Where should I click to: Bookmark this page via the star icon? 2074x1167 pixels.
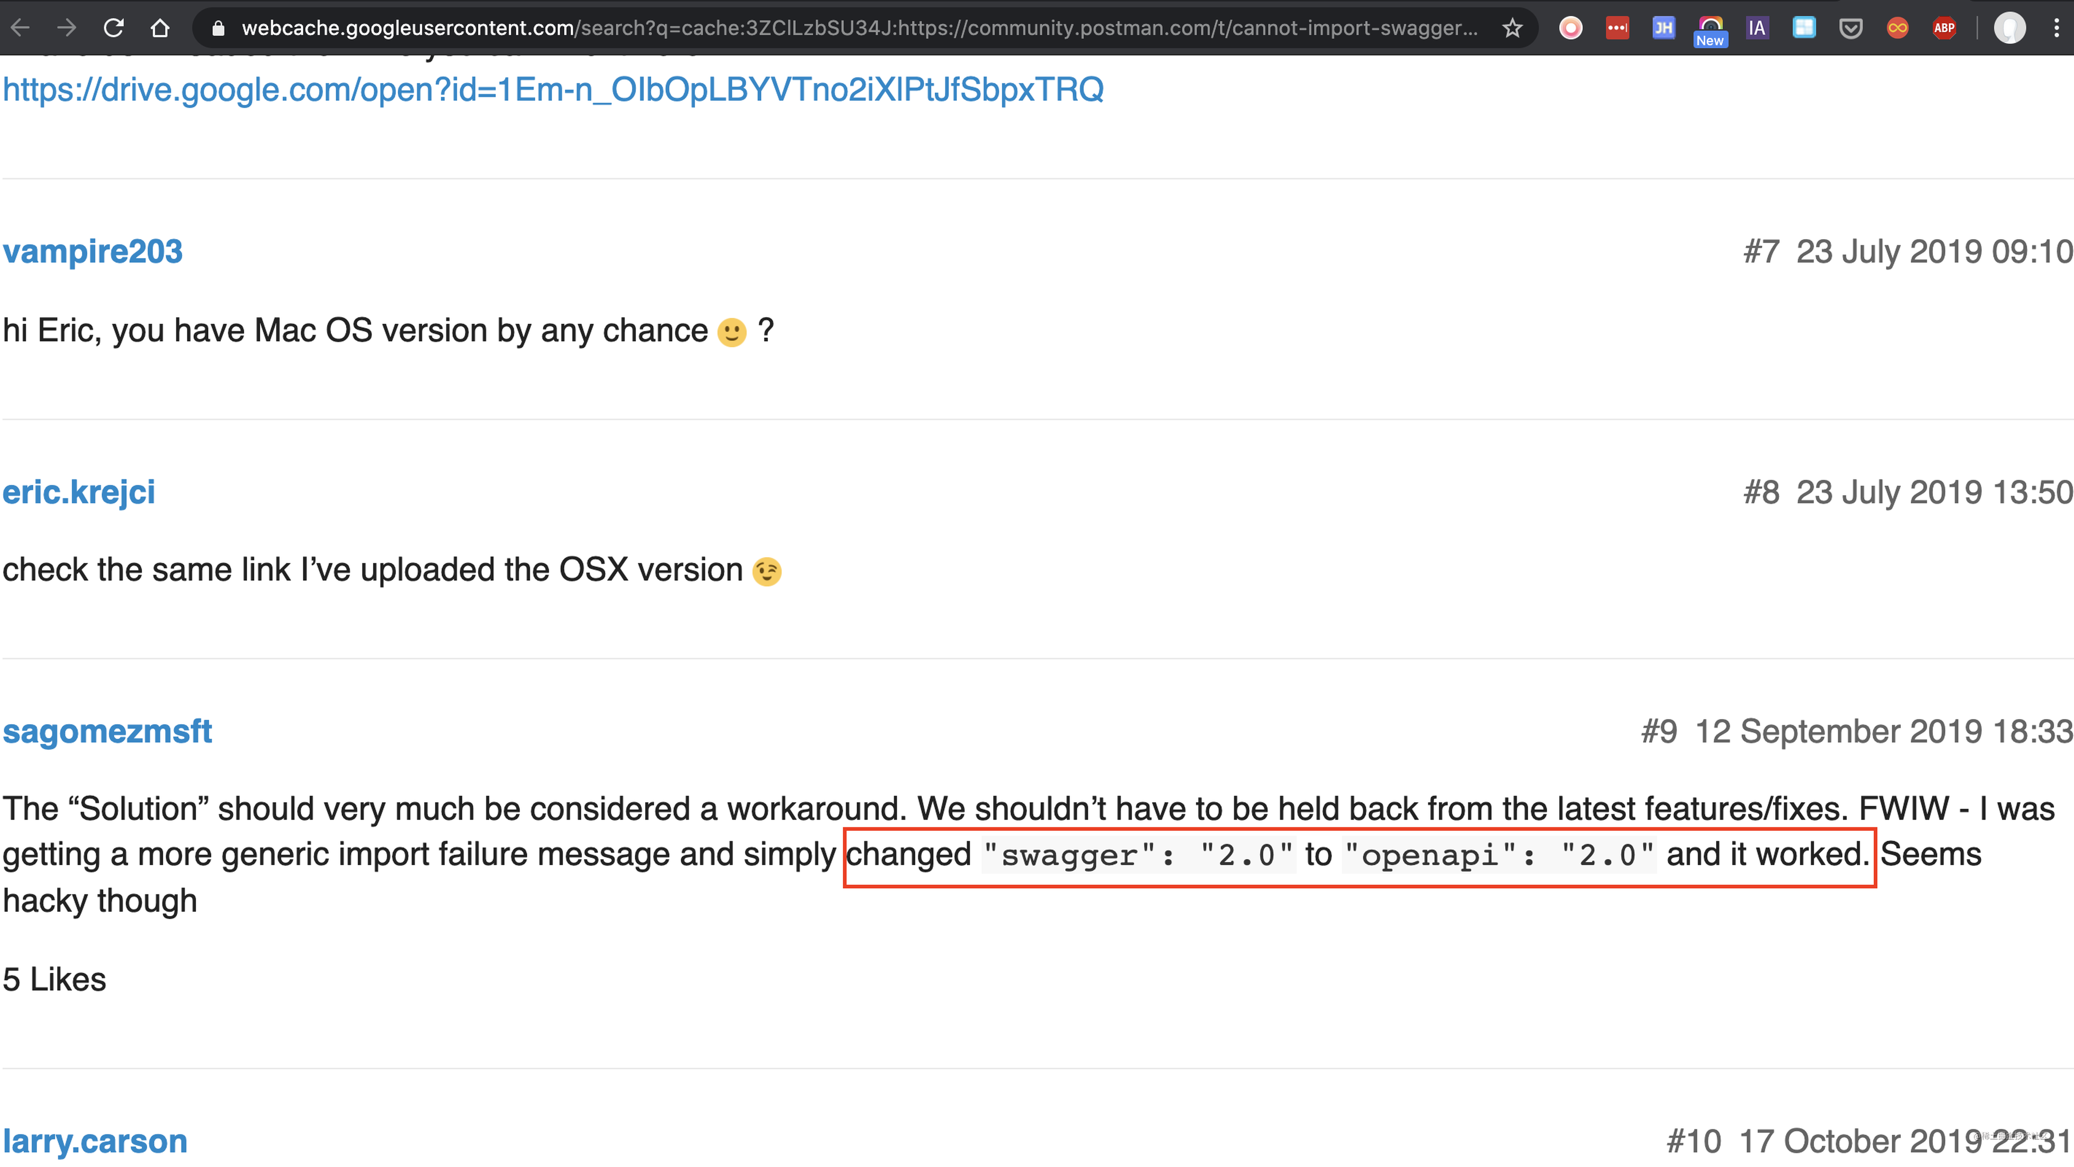coord(1512,27)
